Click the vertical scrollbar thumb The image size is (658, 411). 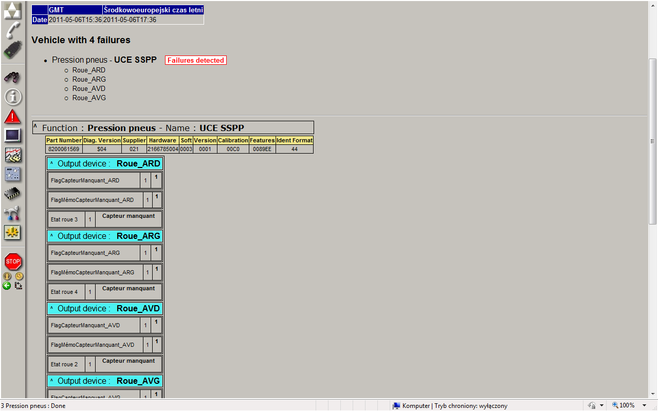tap(653, 141)
